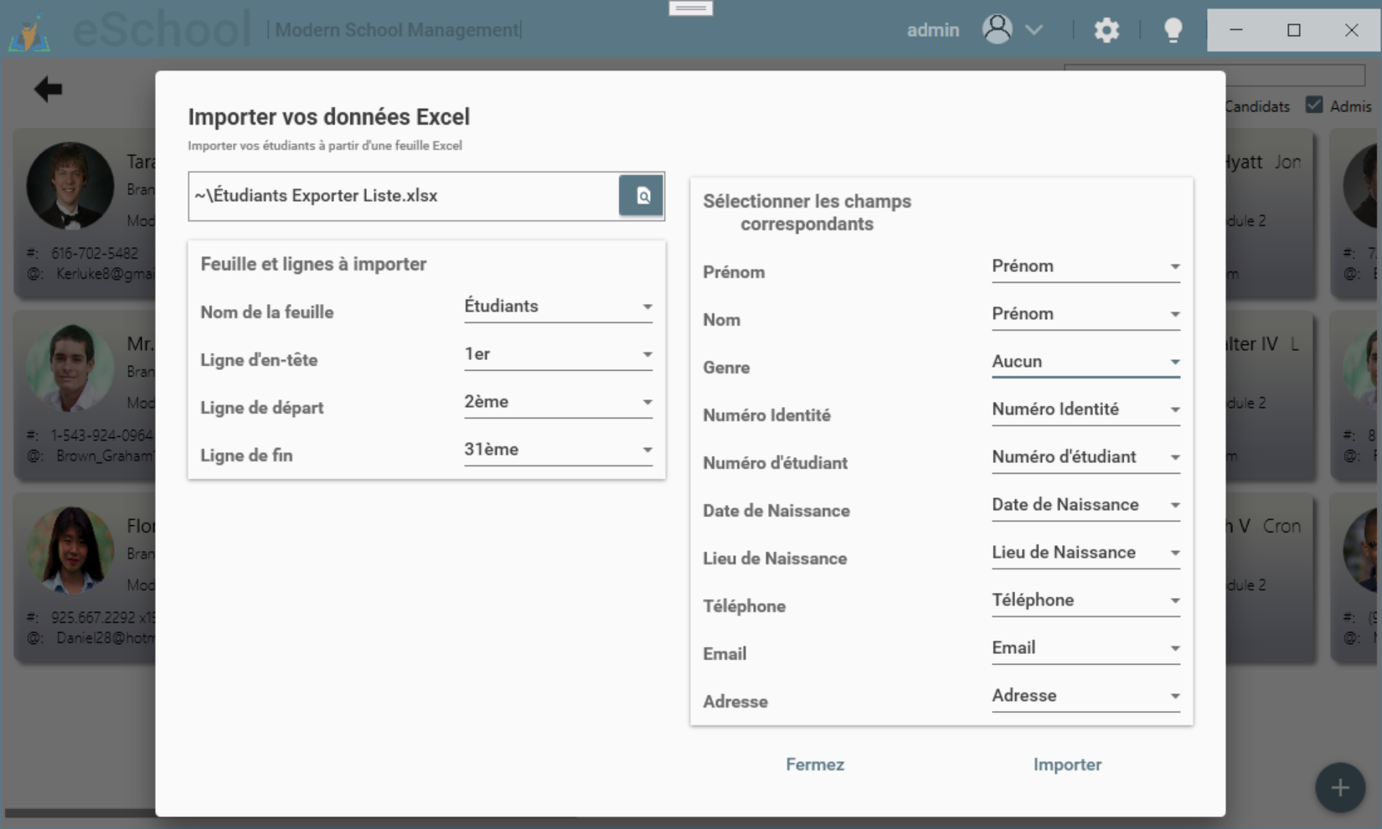Click the back arrow icon
This screenshot has width=1382, height=829.
tap(48, 89)
